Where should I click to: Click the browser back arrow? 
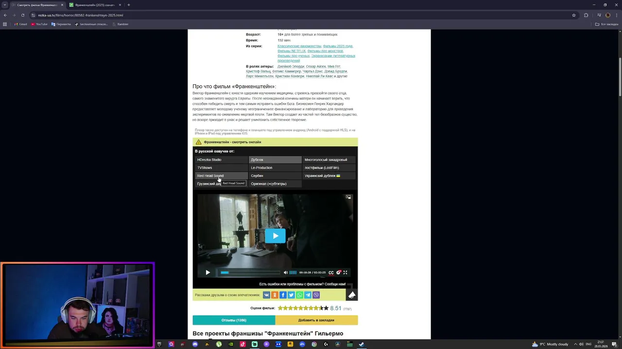tap(5, 15)
